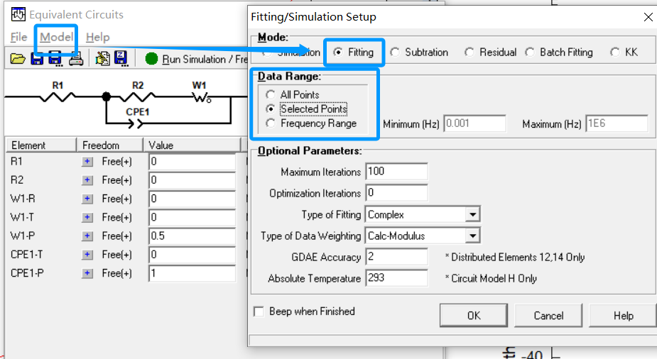
Task: Click the OK button
Action: [473, 316]
